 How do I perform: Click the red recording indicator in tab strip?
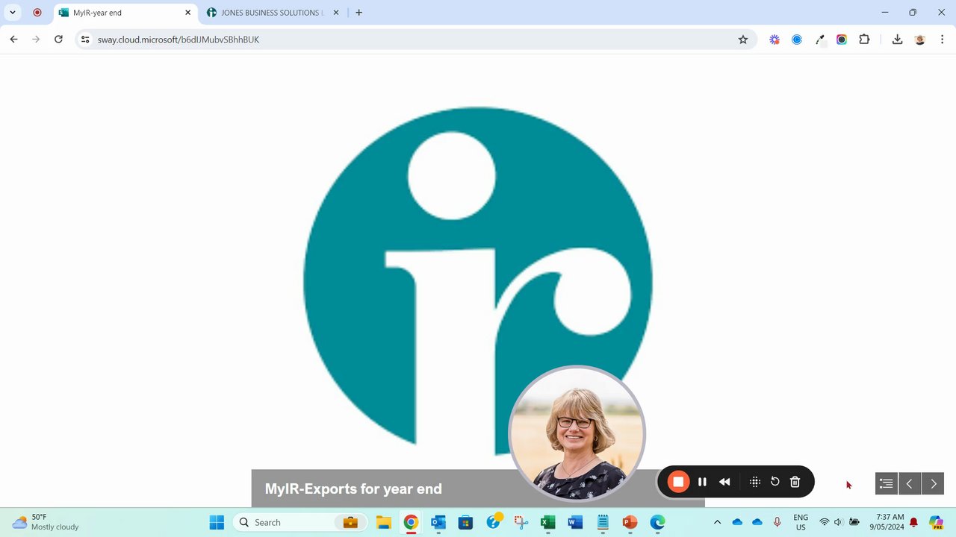pos(37,13)
